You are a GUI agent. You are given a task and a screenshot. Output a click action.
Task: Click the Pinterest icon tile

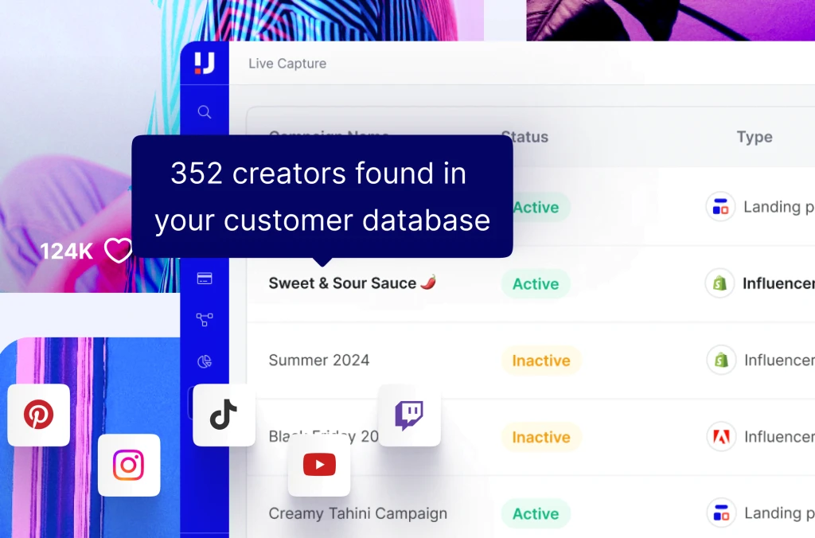point(38,415)
